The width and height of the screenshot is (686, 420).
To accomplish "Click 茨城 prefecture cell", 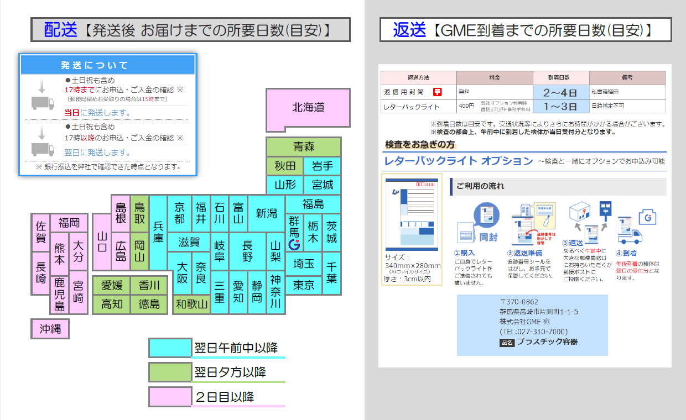I will click(x=332, y=232).
